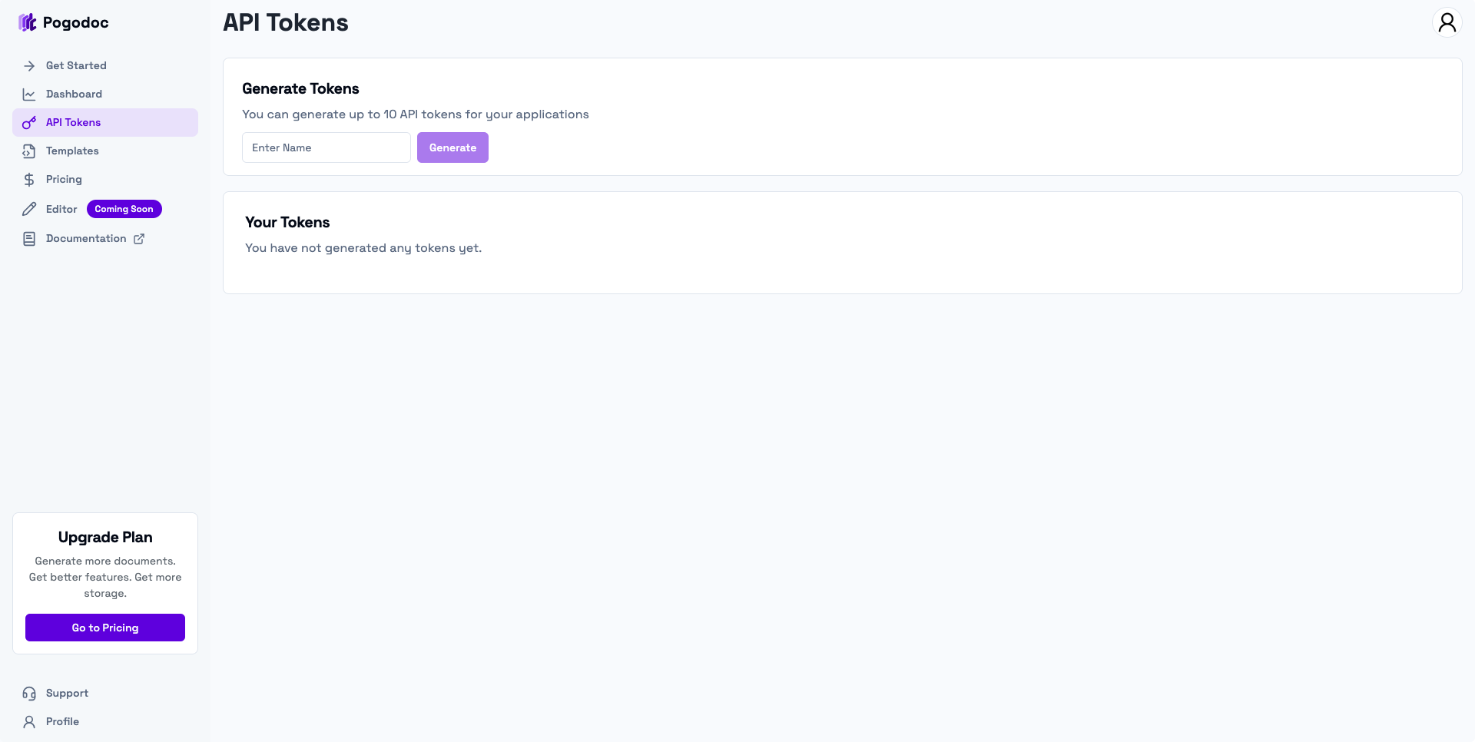Click the Generate Tokens heading
Viewport: 1475px width, 742px height.
(300, 89)
